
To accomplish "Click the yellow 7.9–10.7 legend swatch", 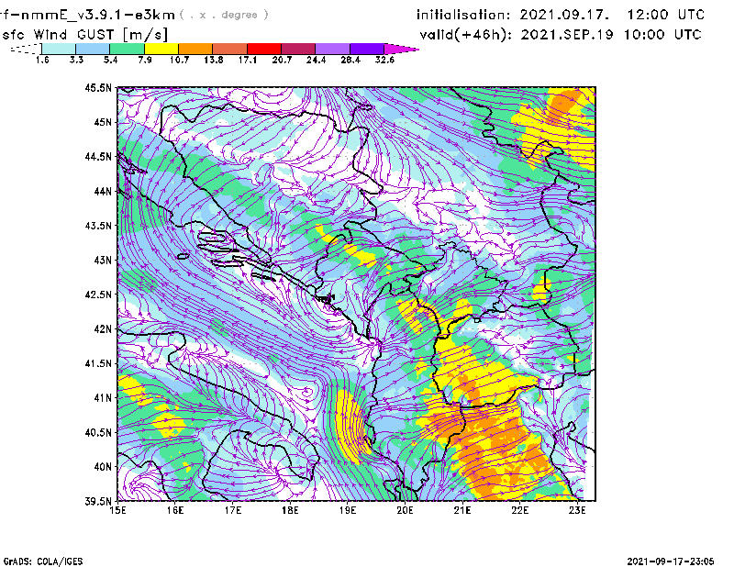I will click(x=161, y=49).
